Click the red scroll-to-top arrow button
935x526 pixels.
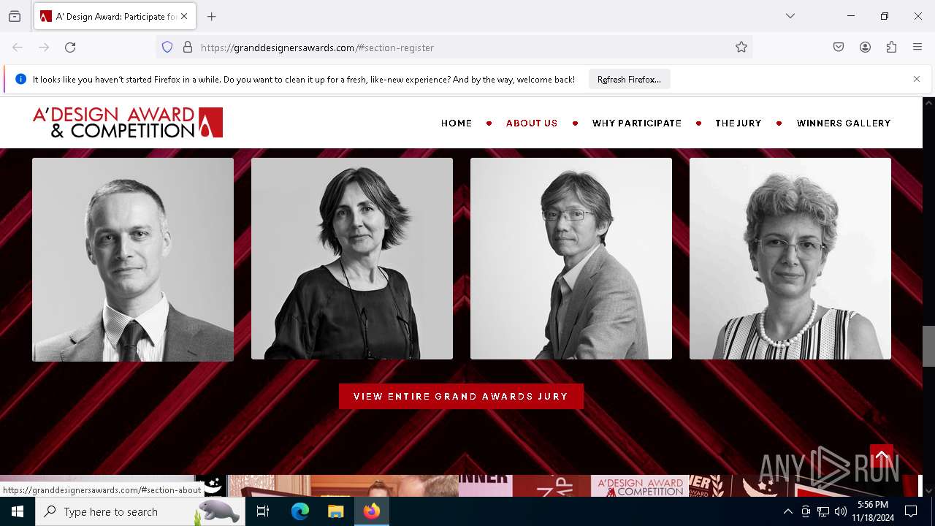tap(882, 457)
